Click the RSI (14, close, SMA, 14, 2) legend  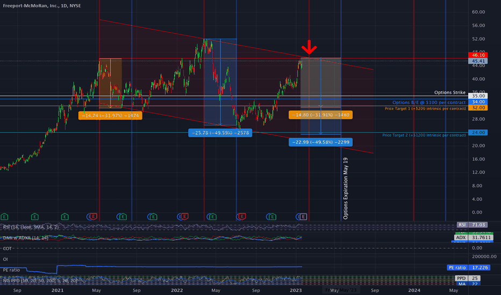coord(31,227)
